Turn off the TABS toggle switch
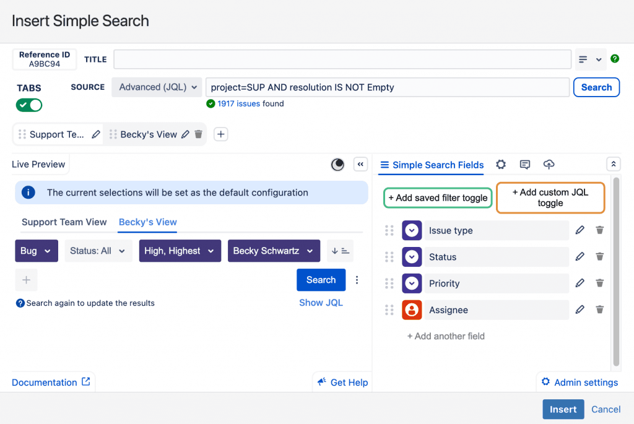The height and width of the screenshot is (424, 634). tap(29, 105)
